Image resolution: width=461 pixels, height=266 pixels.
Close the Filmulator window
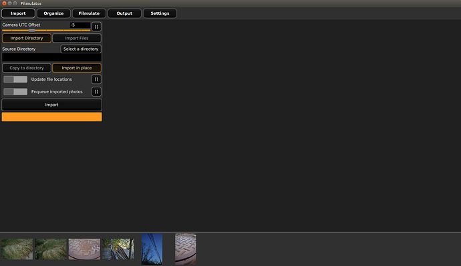coord(4,3)
